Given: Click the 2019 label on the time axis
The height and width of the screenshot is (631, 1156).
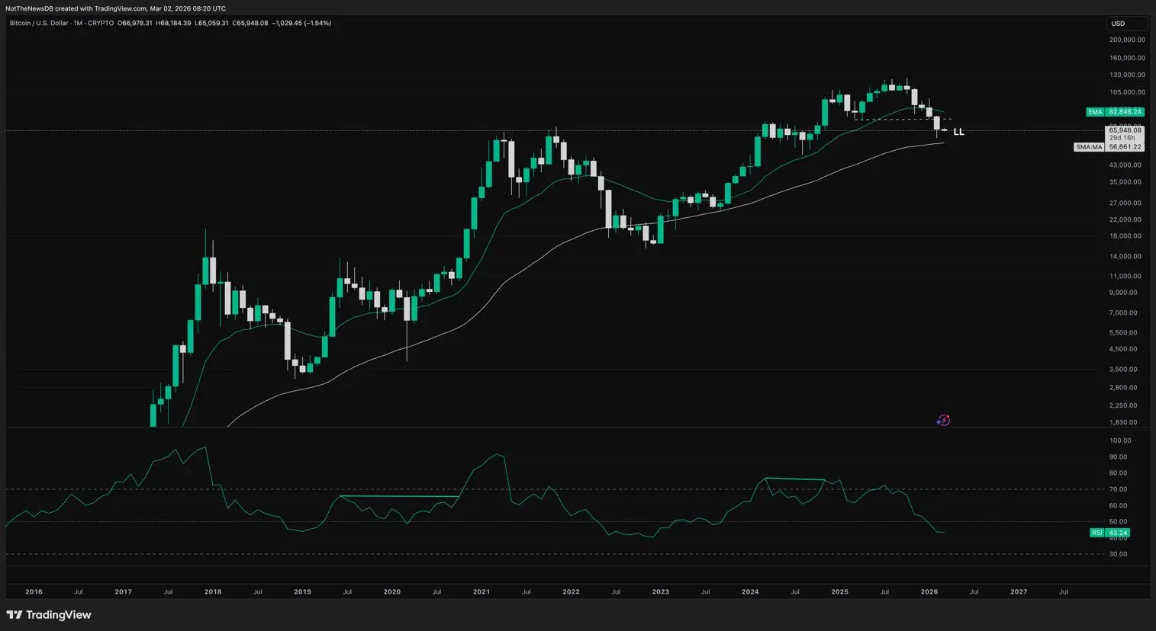Looking at the screenshot, I should point(302,591).
